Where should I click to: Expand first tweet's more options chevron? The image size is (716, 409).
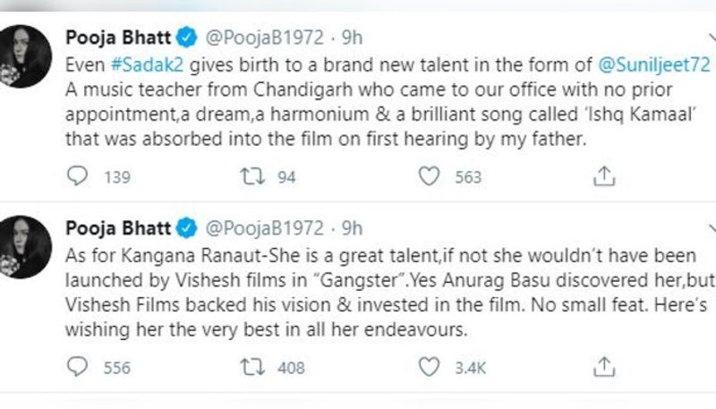(x=712, y=38)
